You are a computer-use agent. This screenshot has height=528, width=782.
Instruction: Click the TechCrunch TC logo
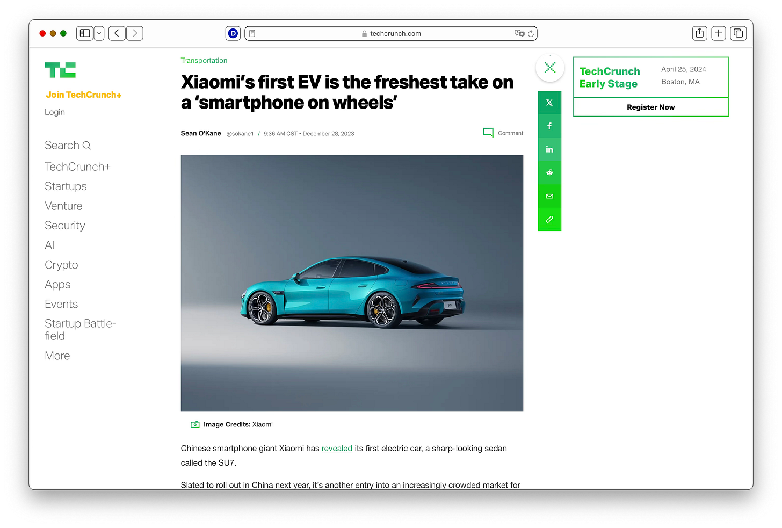coord(60,70)
